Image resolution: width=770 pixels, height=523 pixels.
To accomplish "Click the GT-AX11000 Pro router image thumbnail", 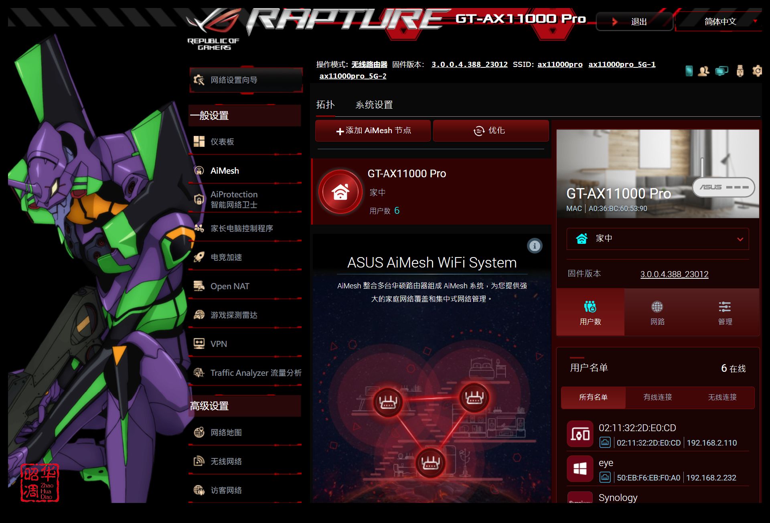I will tap(658, 174).
